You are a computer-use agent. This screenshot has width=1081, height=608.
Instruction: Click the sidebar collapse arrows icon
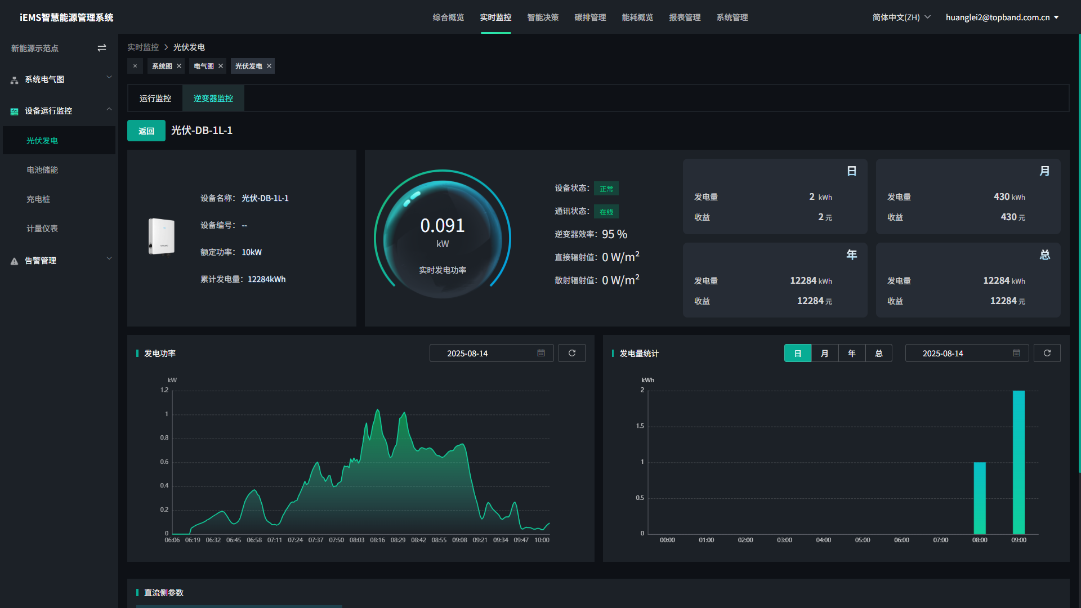tap(102, 48)
